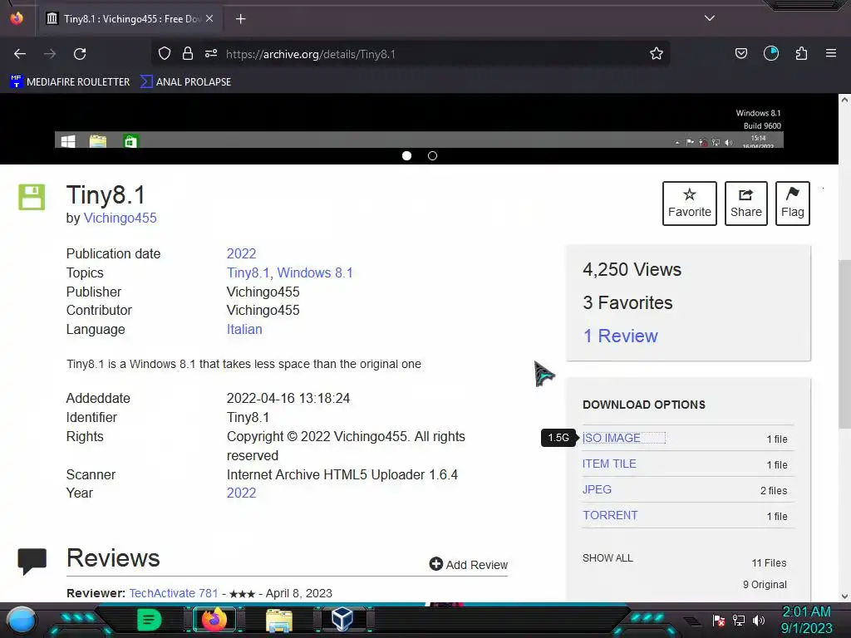Open the JPEG download option
This screenshot has height=638, width=851.
tap(597, 490)
